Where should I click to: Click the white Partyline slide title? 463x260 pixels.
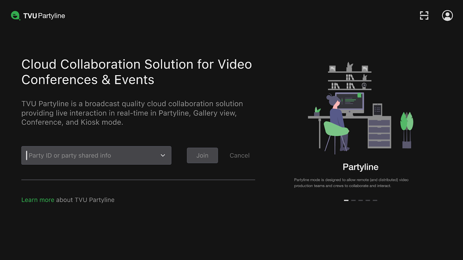360,167
